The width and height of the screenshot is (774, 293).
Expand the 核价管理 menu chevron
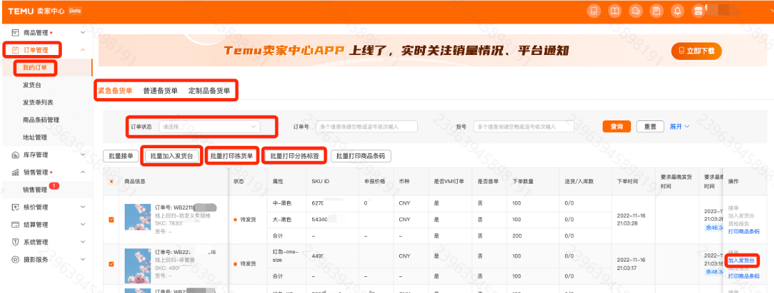pos(83,207)
